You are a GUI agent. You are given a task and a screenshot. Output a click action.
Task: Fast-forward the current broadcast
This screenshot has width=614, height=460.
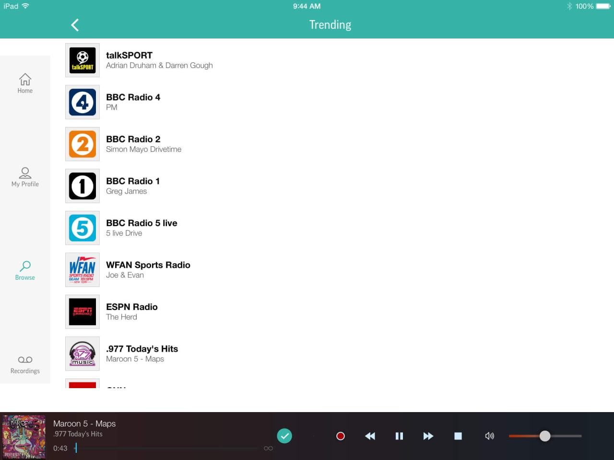point(428,436)
